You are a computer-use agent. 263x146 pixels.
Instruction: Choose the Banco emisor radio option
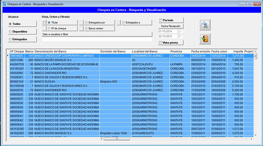point(86,28)
